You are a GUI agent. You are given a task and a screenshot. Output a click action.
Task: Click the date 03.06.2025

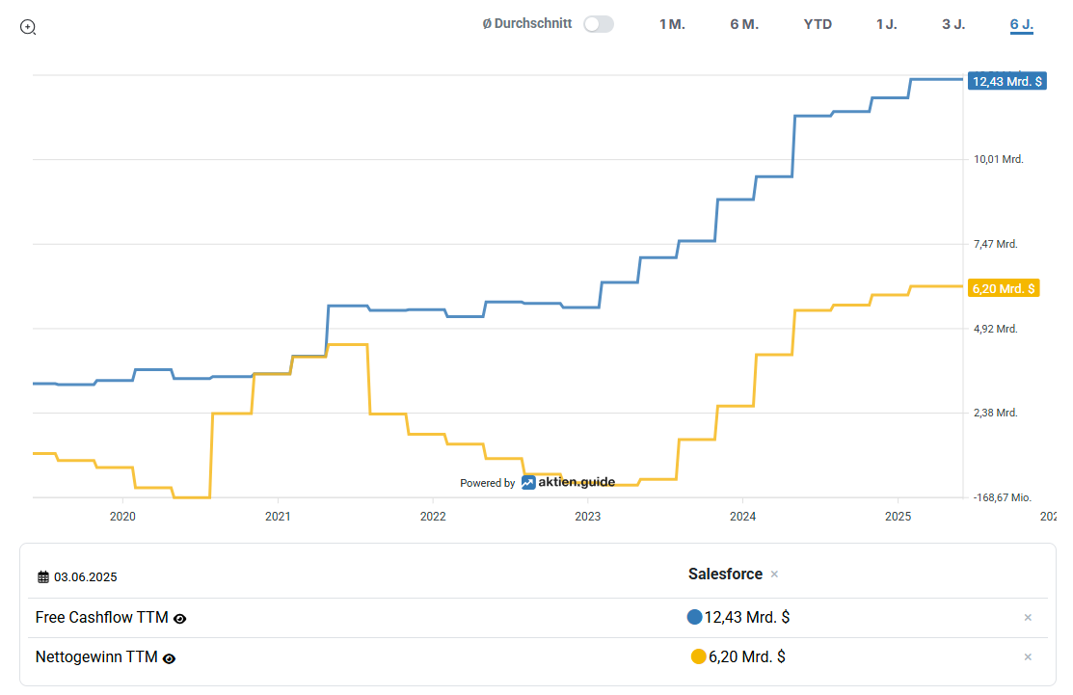click(x=86, y=577)
